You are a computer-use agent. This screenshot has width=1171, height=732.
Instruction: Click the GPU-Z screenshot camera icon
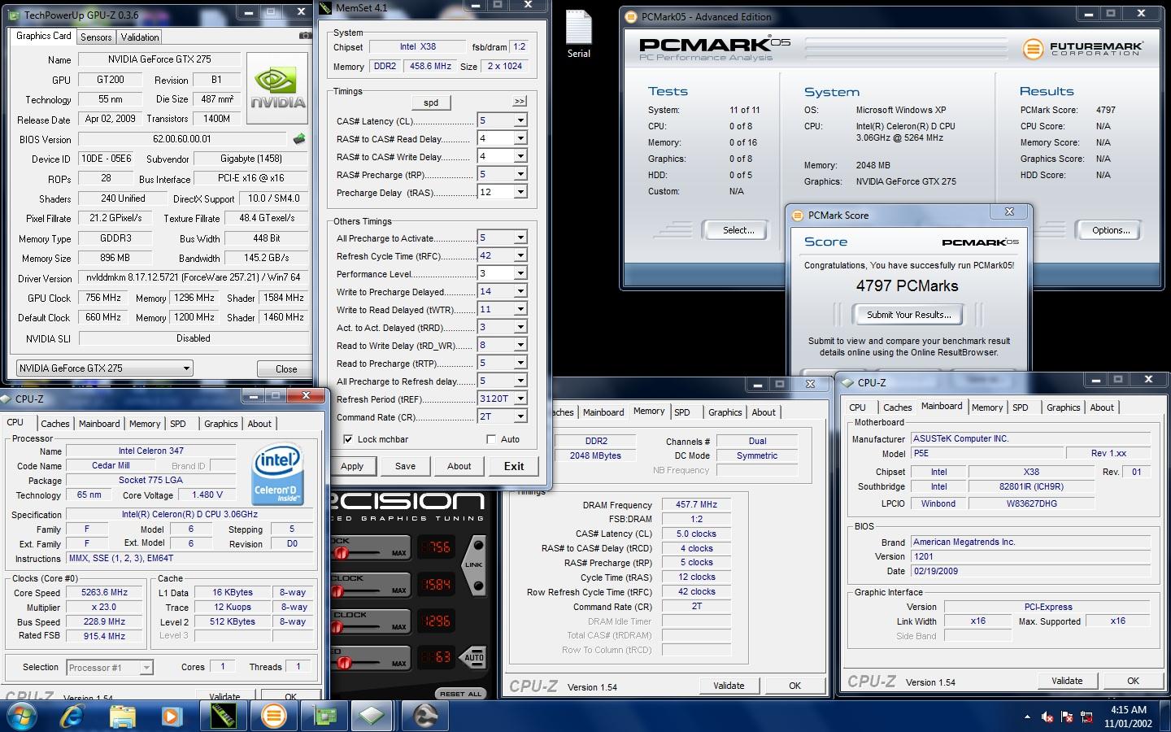tap(305, 36)
